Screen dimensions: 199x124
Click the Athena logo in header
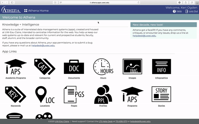tap(11, 10)
